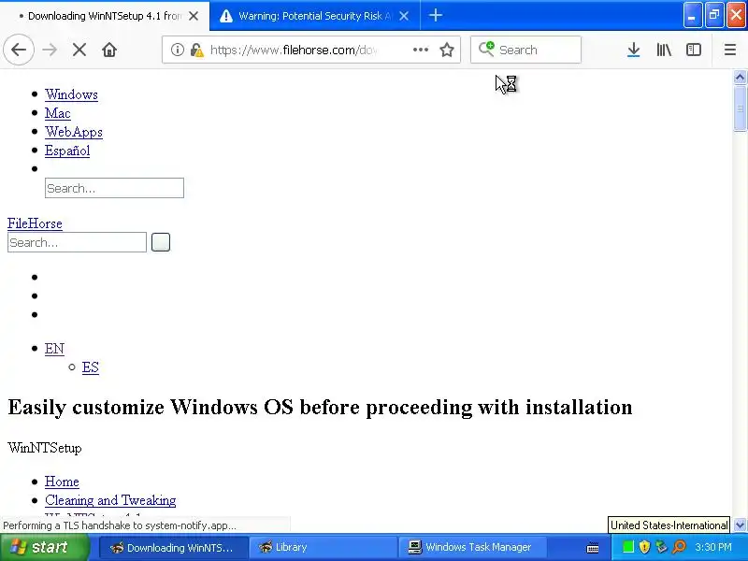Click the Search field under Español

pyautogui.click(x=114, y=188)
